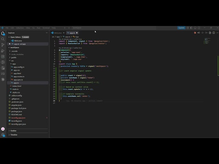Click the blue Update button
This screenshot has width=219, height=164.
click(x=181, y=28)
